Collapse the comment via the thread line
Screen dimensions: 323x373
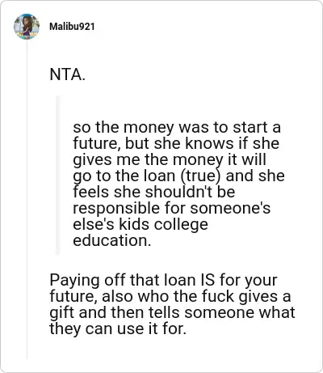[x=27, y=200]
